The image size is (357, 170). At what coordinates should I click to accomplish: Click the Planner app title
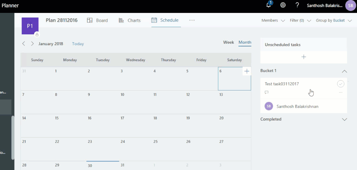click(x=10, y=5)
